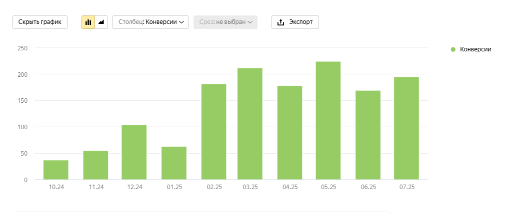Select the 07.25 bar in chart
Screen dimensions: 511x214
(406, 128)
